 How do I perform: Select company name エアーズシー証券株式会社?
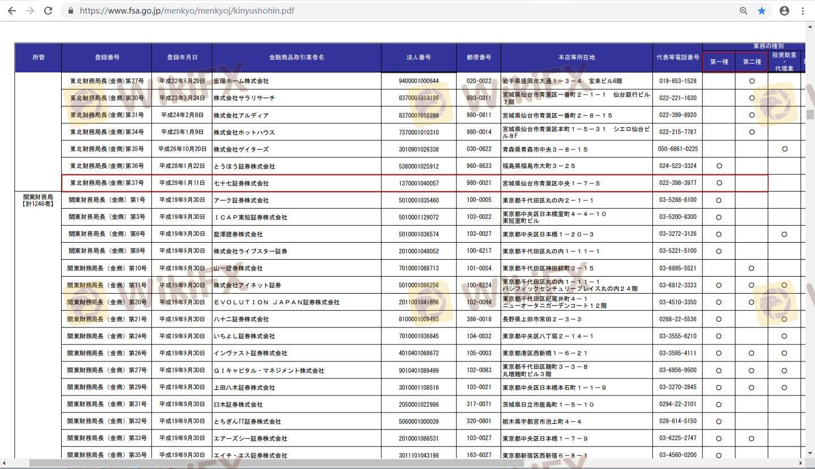[x=250, y=438]
